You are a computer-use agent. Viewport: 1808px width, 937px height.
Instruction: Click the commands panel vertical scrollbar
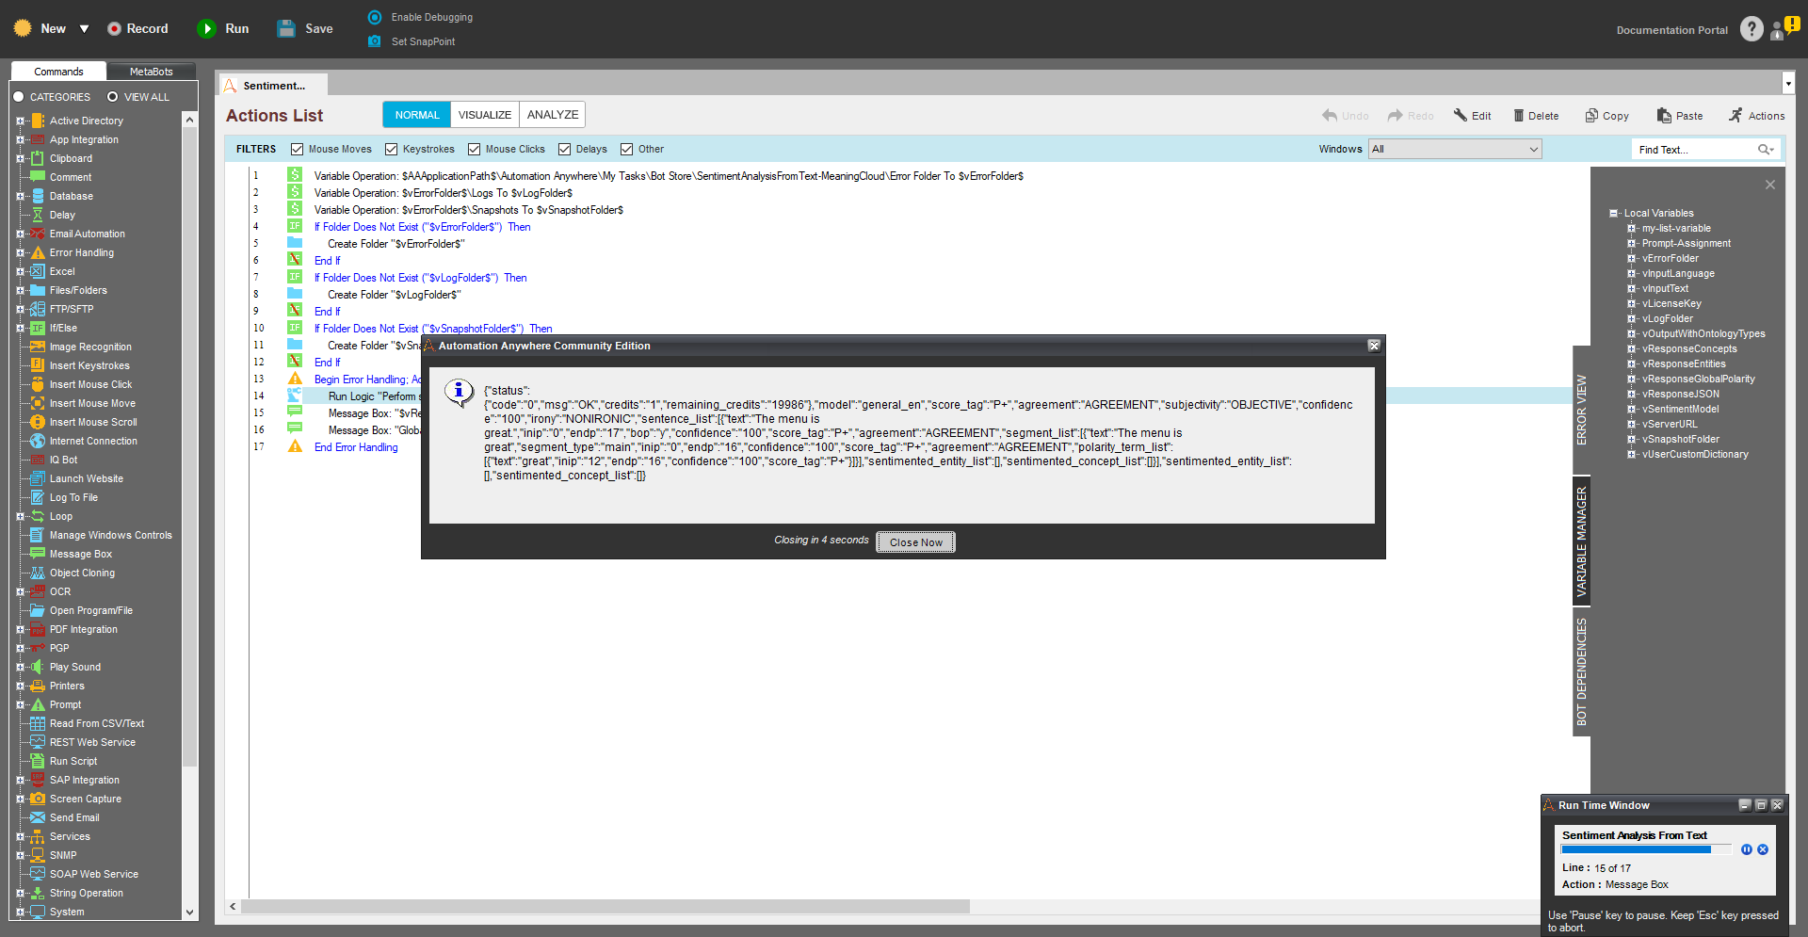pos(189,447)
